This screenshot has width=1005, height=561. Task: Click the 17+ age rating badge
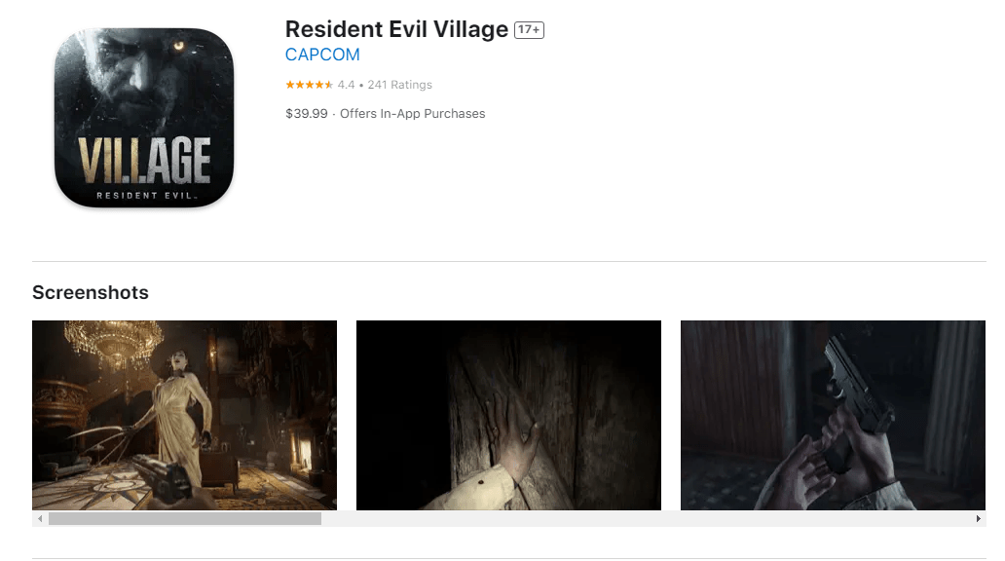pos(529,29)
